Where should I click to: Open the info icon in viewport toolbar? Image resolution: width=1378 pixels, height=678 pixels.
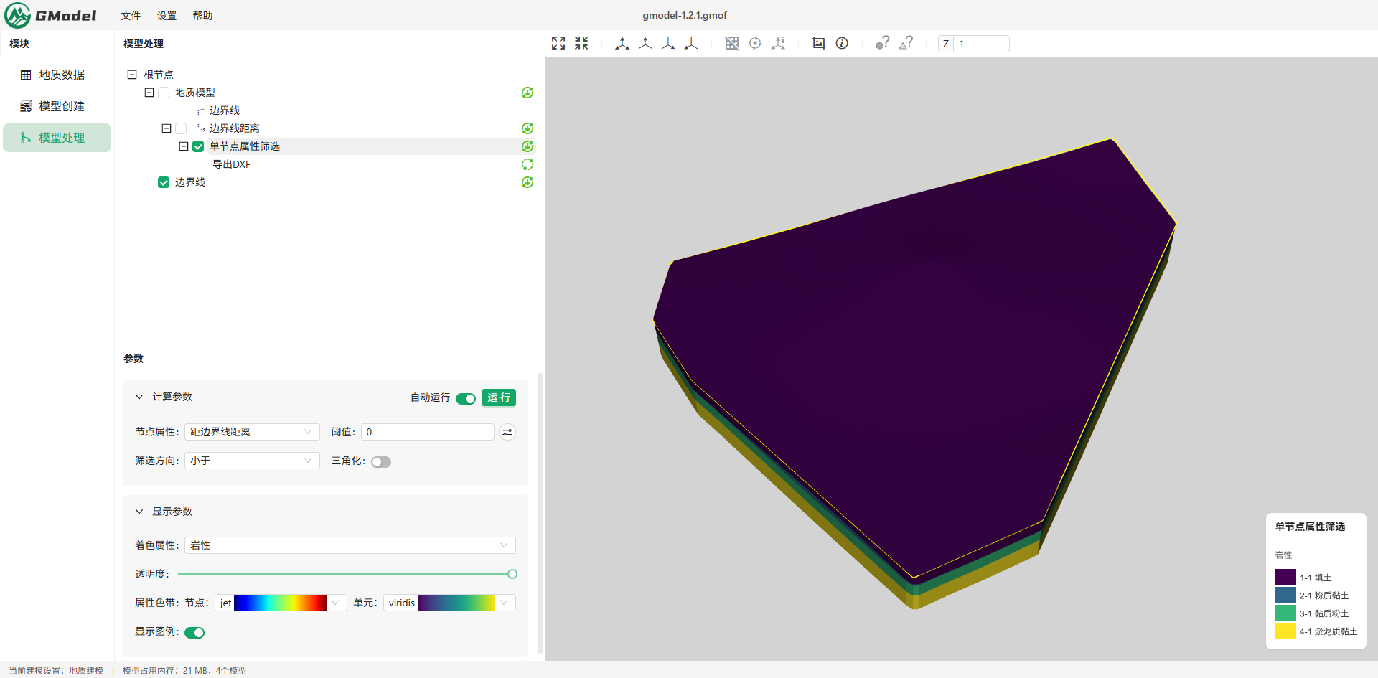[x=842, y=43]
